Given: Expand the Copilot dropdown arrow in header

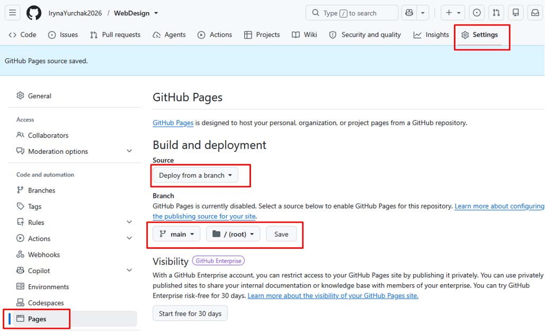Looking at the screenshot, I should coord(423,13).
